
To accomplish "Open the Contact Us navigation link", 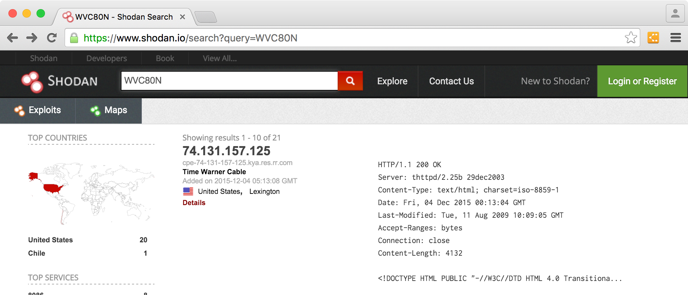I will tap(451, 81).
